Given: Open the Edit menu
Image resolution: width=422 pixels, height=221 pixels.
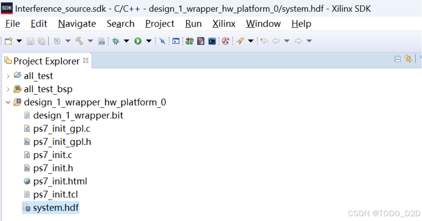Looking at the screenshot, I should (39, 23).
